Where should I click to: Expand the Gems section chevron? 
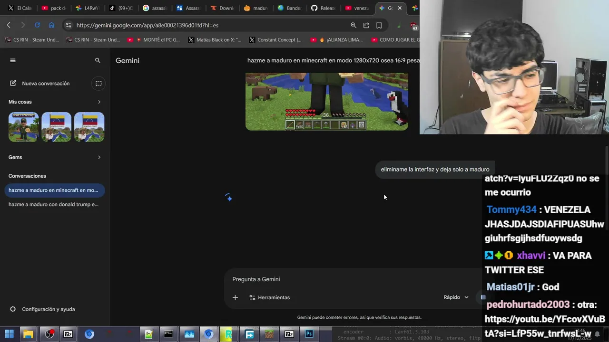point(99,157)
